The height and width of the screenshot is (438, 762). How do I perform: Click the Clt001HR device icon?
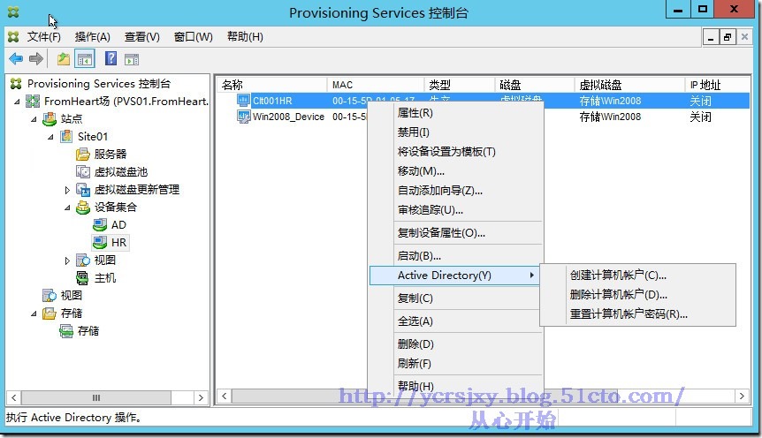243,101
